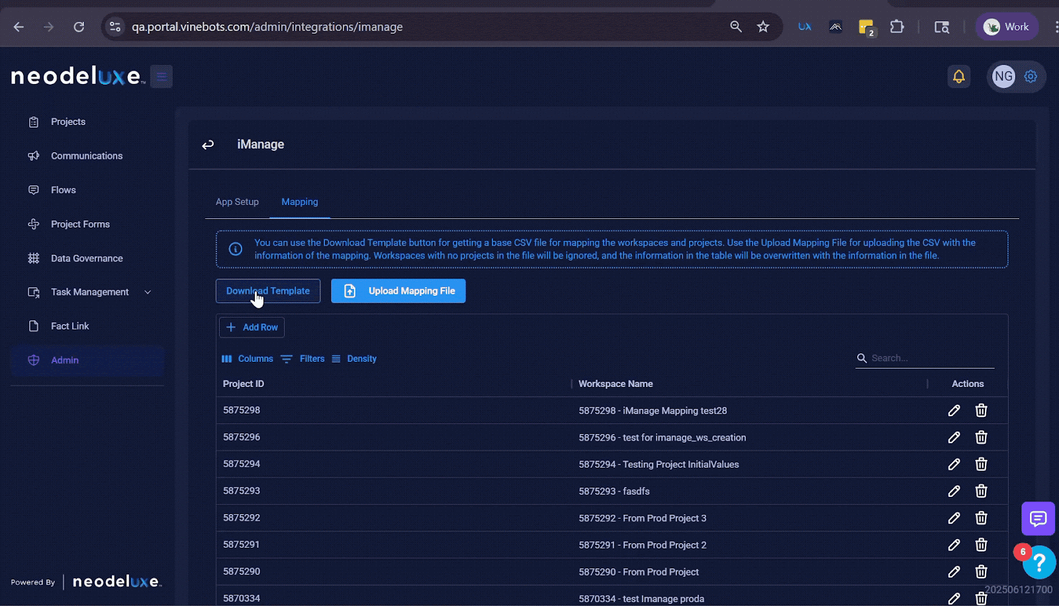This screenshot has height=606, width=1059.
Task: Click the Add Row button
Action: pyautogui.click(x=252, y=327)
